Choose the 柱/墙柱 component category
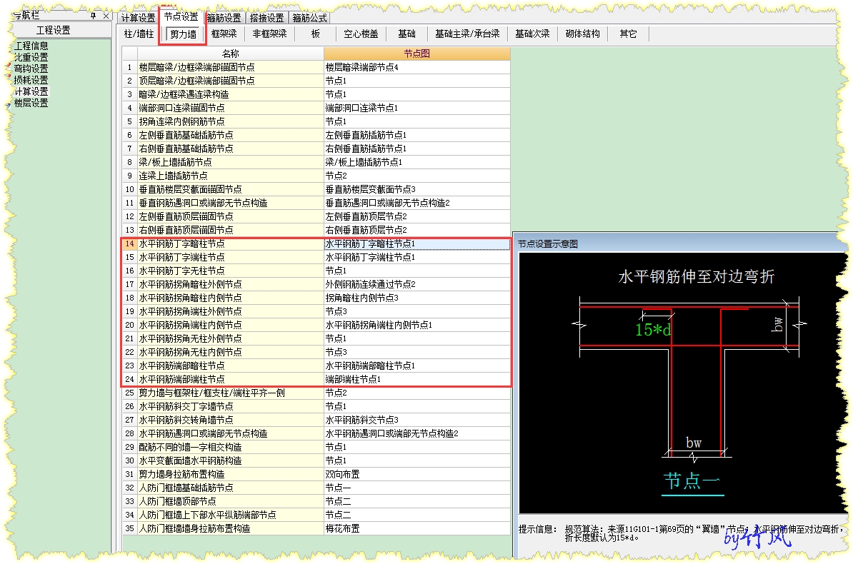 pos(139,34)
